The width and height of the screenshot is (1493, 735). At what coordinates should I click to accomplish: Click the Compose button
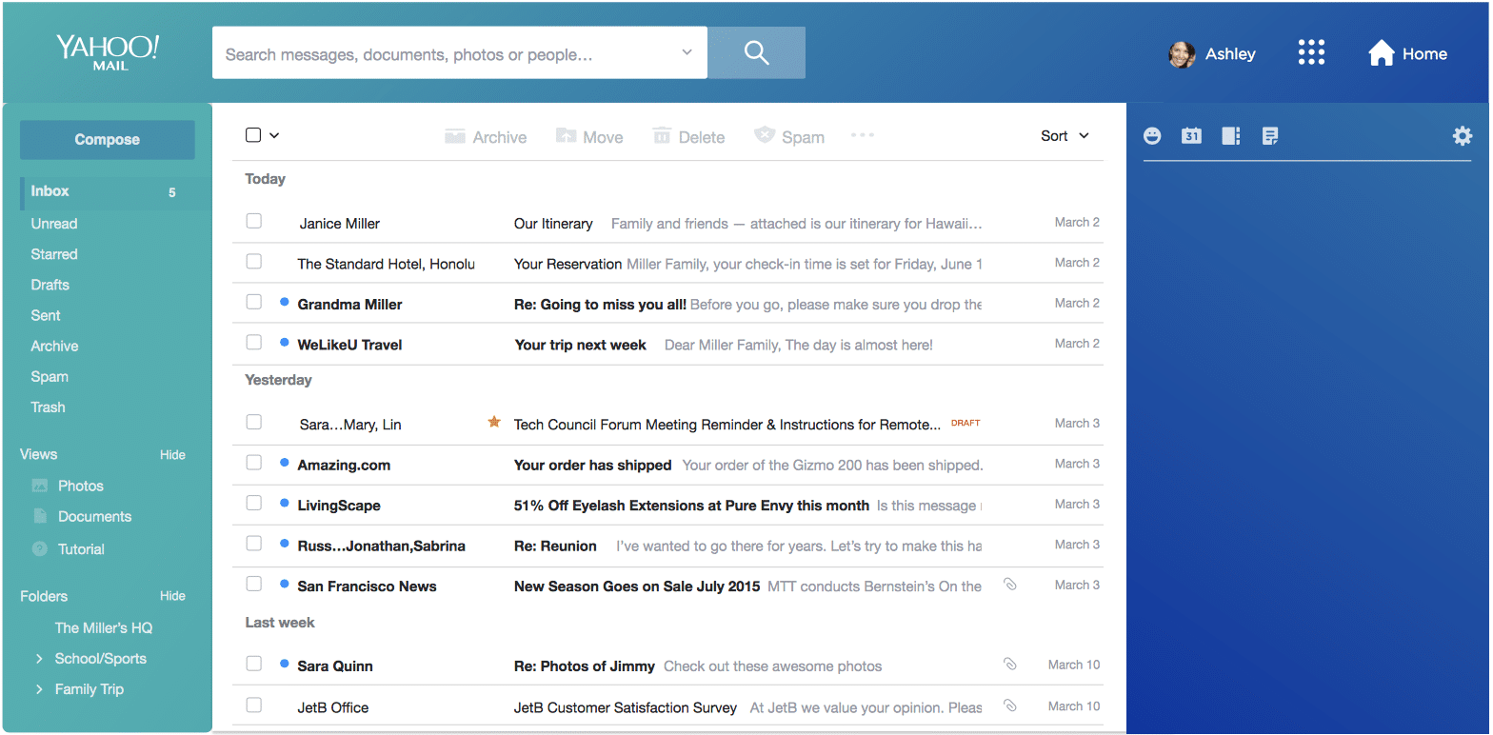(x=107, y=140)
